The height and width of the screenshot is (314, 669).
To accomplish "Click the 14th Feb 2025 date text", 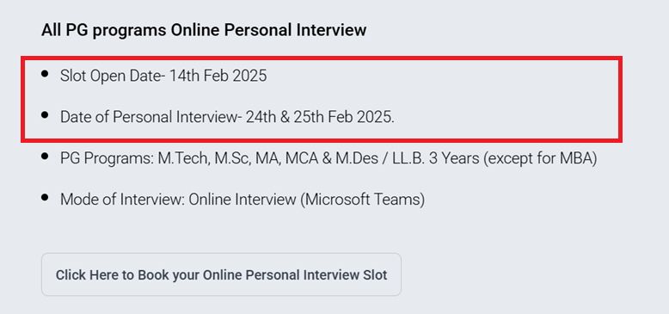I will [x=218, y=76].
